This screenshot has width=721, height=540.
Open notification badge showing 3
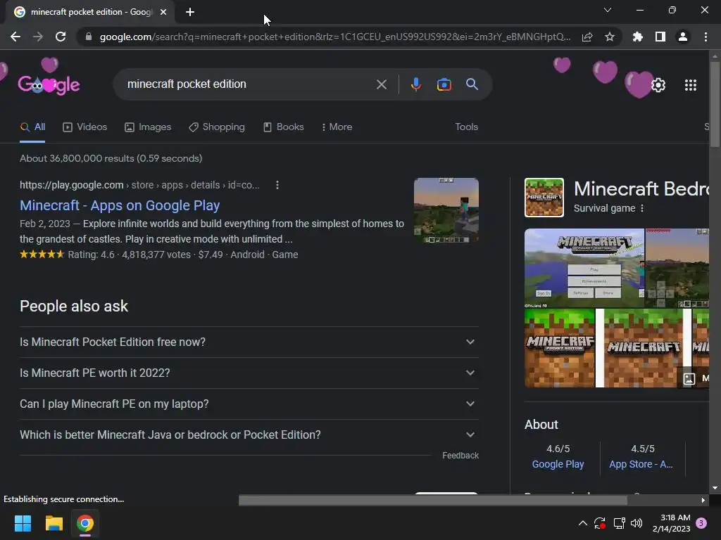[x=701, y=523]
